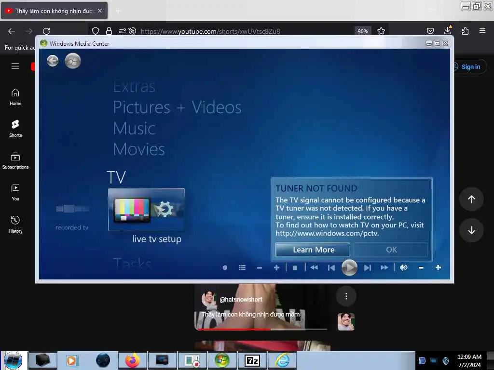This screenshot has height=370, width=494.
Task: Click the padlock site info icon
Action: (x=109, y=31)
